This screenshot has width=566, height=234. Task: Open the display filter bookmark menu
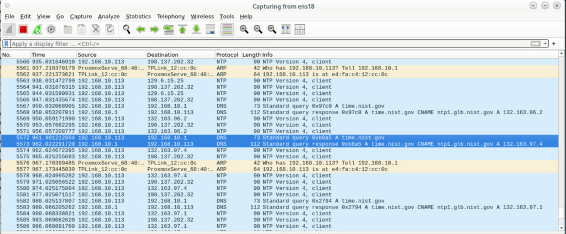[x=6, y=44]
